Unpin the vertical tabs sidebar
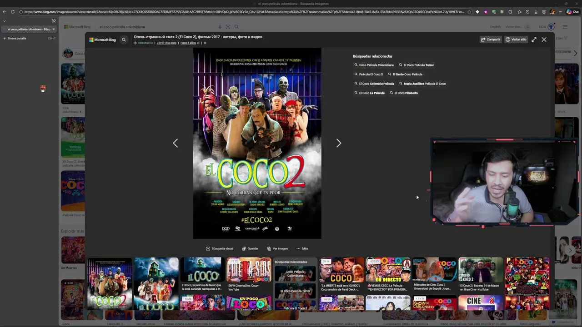The image size is (582, 327). [x=54, y=21]
